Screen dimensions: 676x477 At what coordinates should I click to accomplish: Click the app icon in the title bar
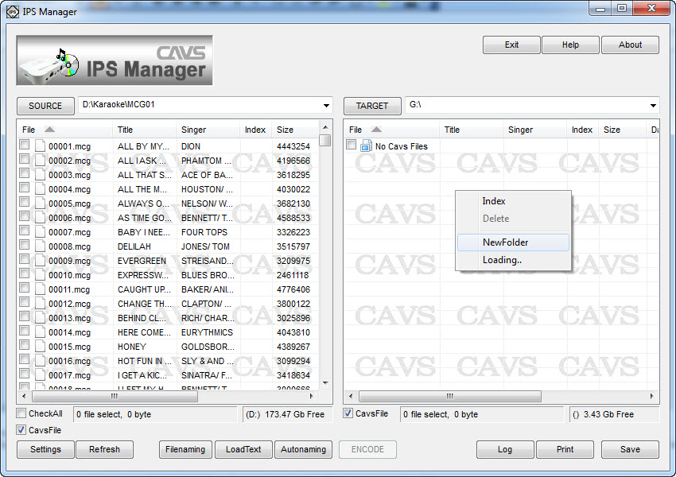click(12, 11)
